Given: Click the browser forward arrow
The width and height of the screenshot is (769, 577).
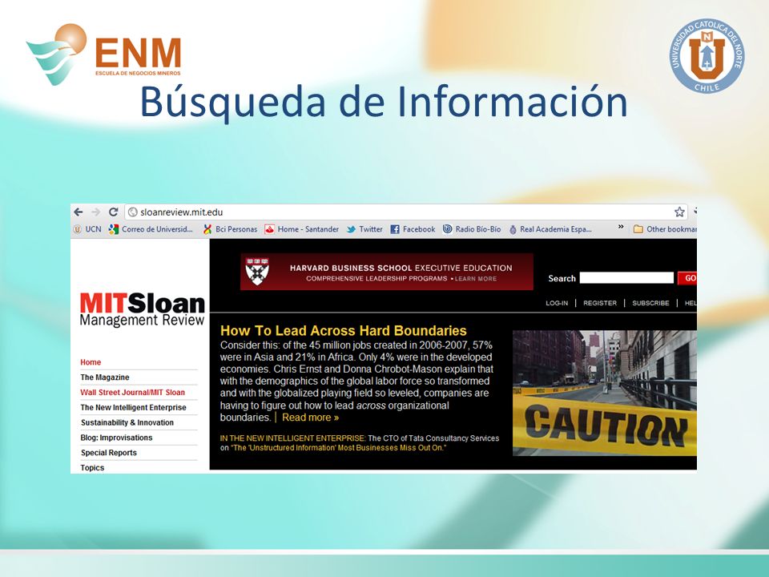Looking at the screenshot, I should 95,212.
